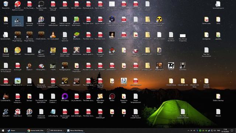Select the AlbionOnline shortcut icon
Screen dimensions: 236x133
click(x=76, y=51)
